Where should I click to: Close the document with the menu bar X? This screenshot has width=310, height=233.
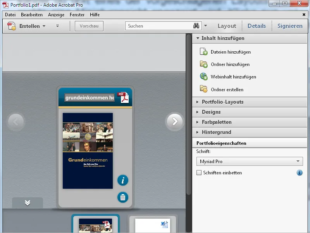304,15
